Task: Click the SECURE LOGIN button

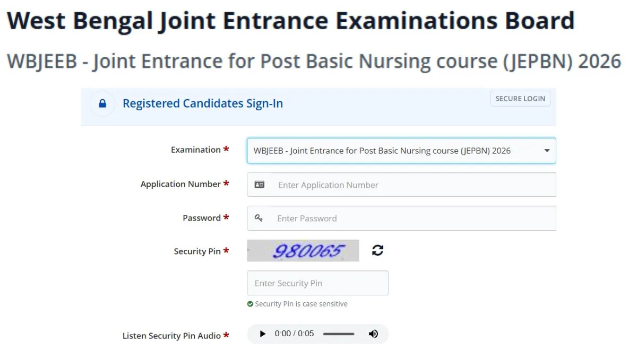Action: [x=520, y=98]
